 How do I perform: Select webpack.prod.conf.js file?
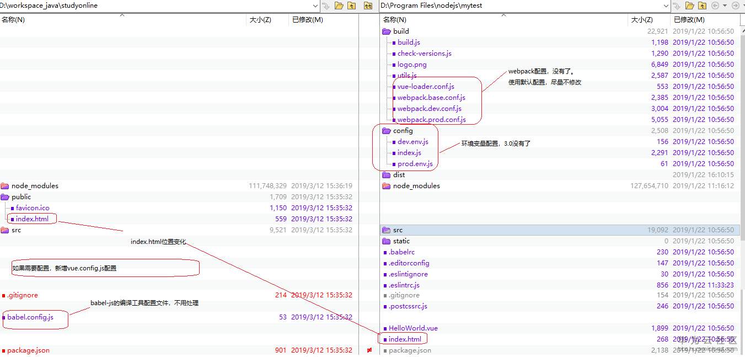(431, 120)
